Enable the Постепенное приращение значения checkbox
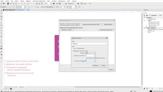The image size is (163, 92). [x=86, y=58]
